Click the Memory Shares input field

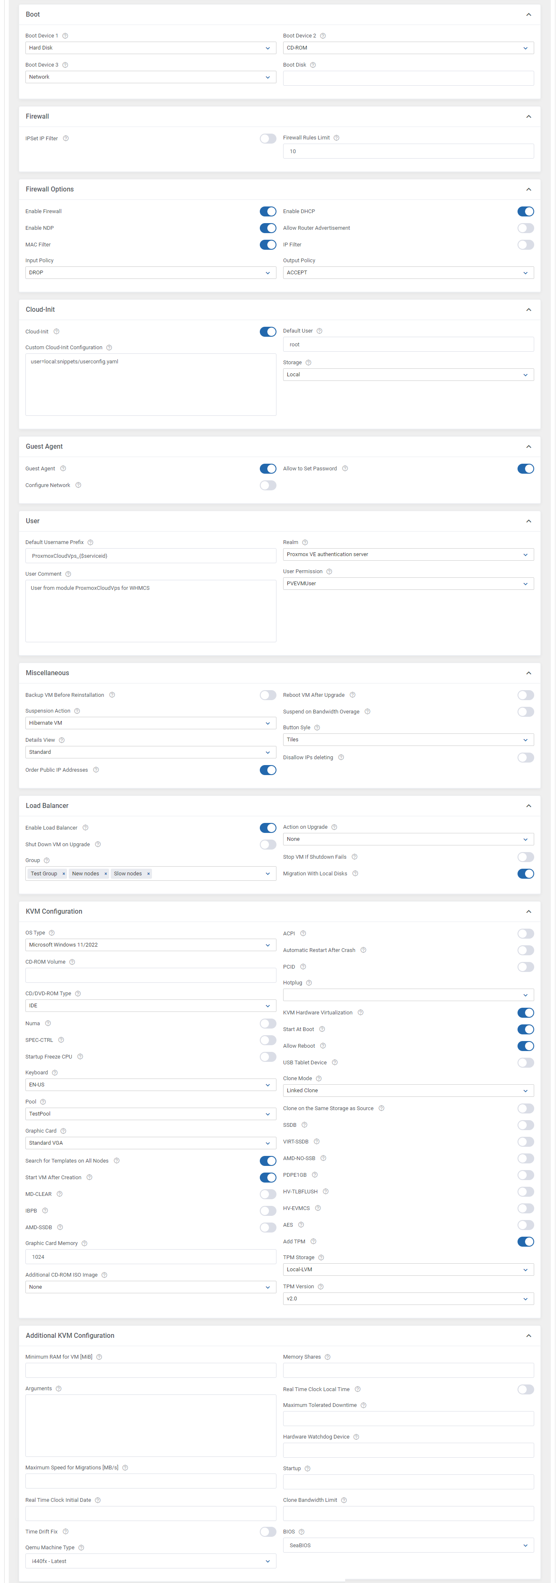[408, 1370]
